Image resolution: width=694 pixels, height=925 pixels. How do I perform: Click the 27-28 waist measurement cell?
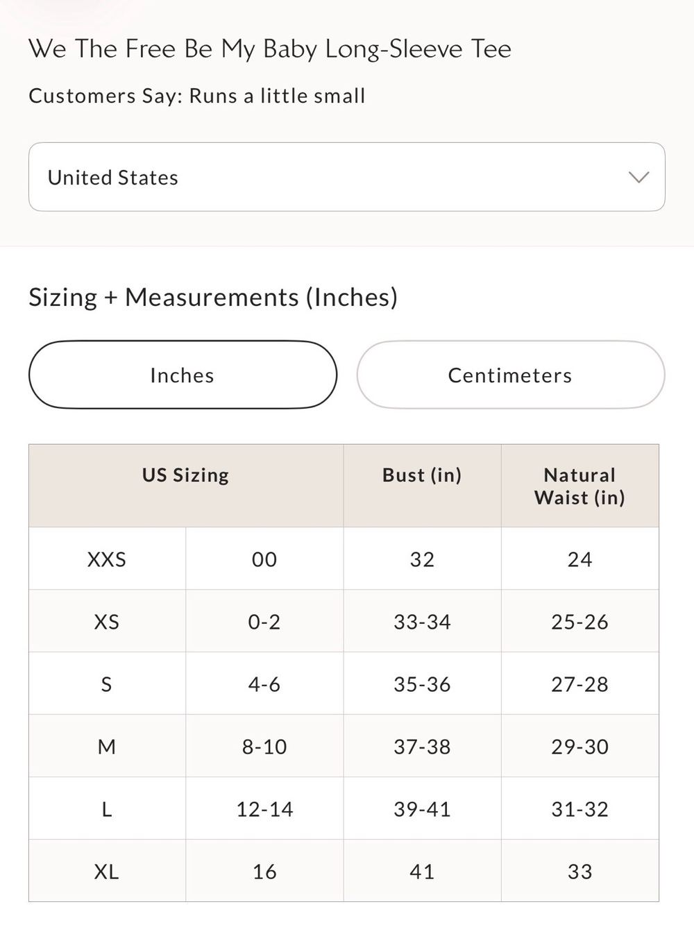click(x=580, y=684)
